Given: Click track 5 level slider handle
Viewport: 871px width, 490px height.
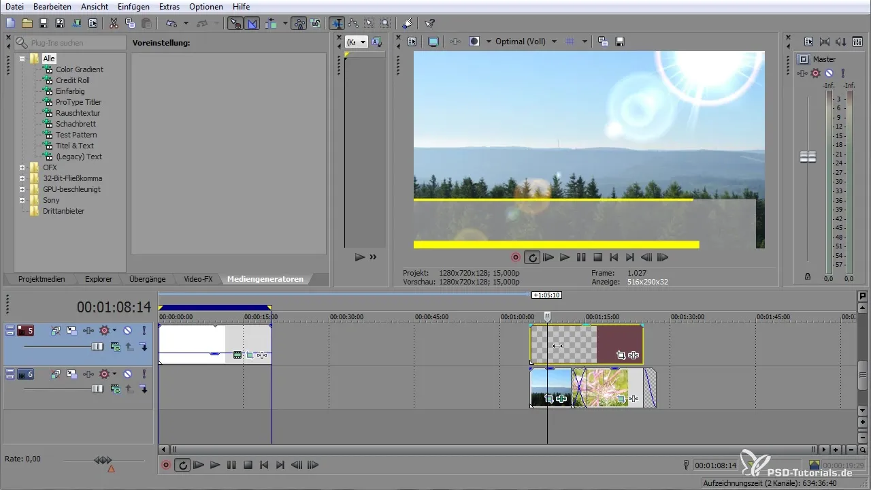Looking at the screenshot, I should click(x=97, y=346).
